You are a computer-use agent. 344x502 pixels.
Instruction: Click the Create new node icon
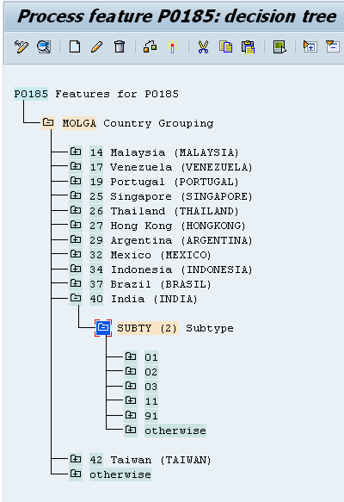point(75,46)
